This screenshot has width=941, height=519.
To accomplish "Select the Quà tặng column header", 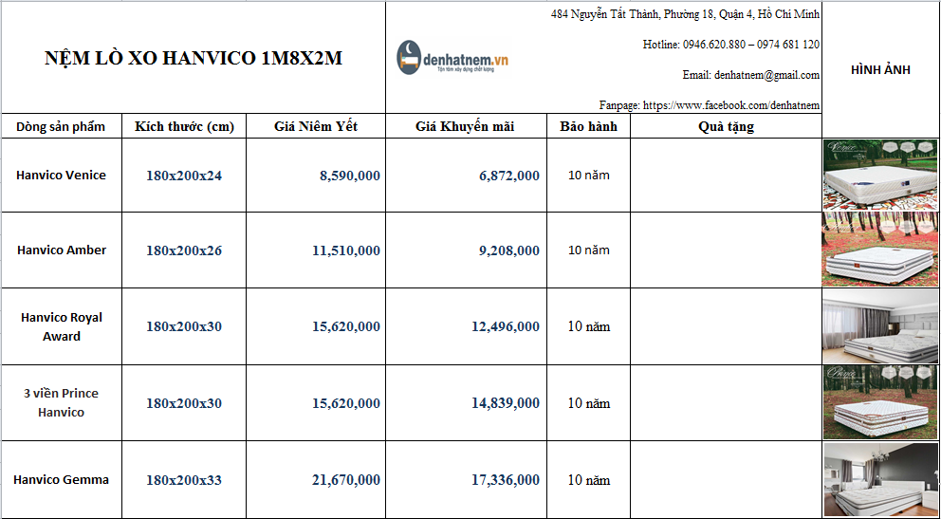I will point(727,126).
